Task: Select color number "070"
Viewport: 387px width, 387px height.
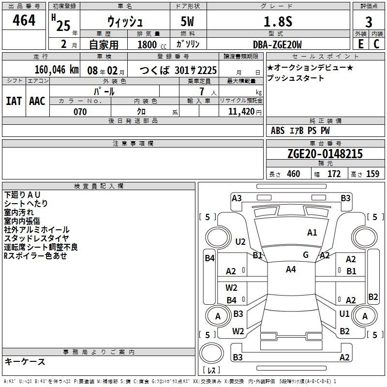Action: coord(80,112)
